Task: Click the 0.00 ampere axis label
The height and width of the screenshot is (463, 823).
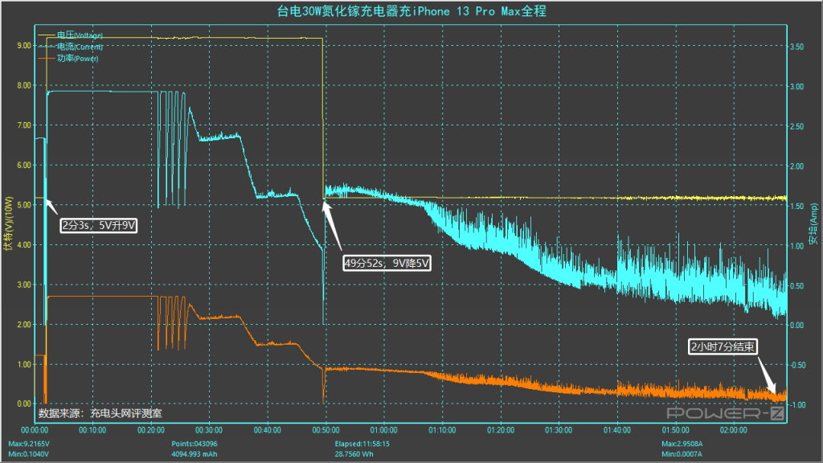Action: click(x=796, y=325)
